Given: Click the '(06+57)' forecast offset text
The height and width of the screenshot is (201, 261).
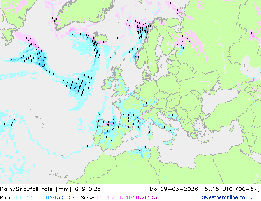Looking at the screenshot, I should [248, 189].
